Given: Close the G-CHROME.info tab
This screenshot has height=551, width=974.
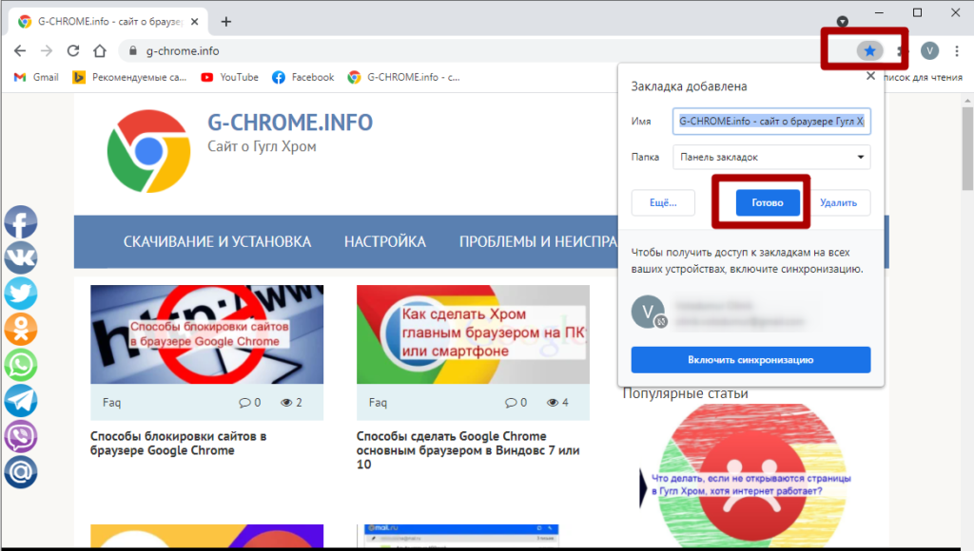Looking at the screenshot, I should coord(194,22).
